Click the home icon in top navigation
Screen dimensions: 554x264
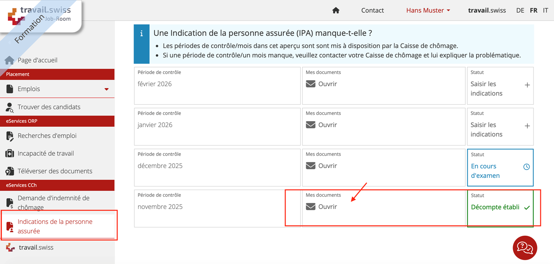point(336,11)
